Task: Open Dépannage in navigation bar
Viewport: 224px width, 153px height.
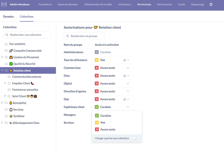Action: (x=198, y=5)
